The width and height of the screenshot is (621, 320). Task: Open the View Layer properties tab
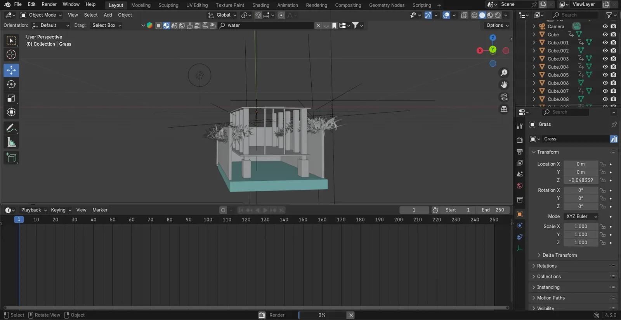click(x=520, y=163)
